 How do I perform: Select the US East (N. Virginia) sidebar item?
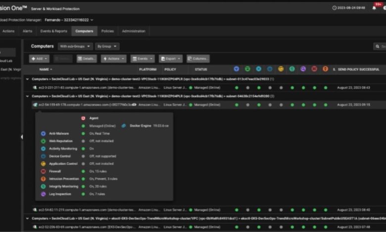click(10, 70)
